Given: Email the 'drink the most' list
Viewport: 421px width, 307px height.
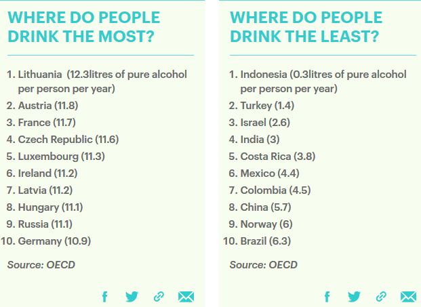Looking at the screenshot, I should coord(186,296).
